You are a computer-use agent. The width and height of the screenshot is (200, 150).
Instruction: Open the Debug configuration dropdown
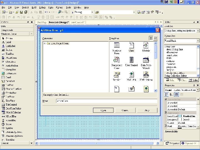tap(92, 12)
